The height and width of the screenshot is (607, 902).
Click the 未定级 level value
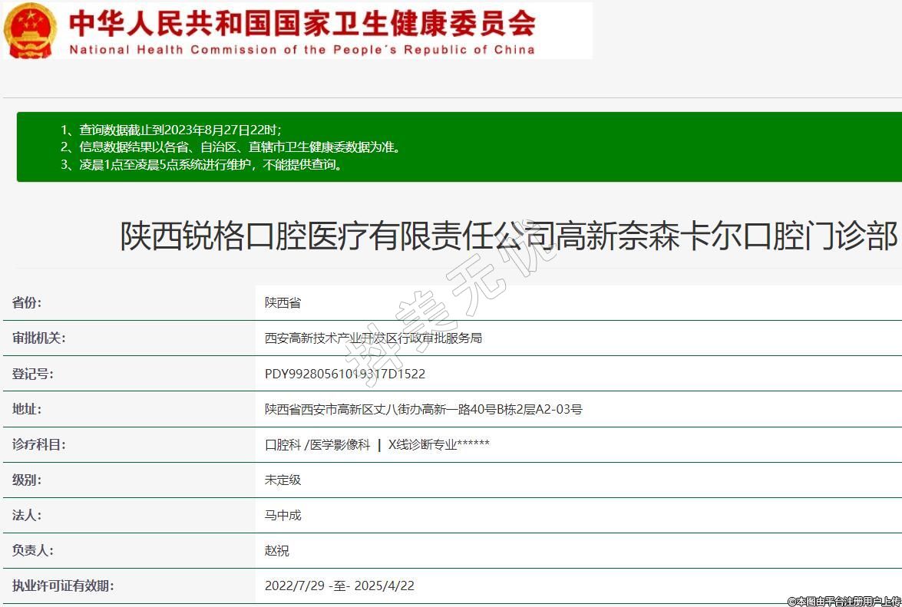click(x=282, y=480)
